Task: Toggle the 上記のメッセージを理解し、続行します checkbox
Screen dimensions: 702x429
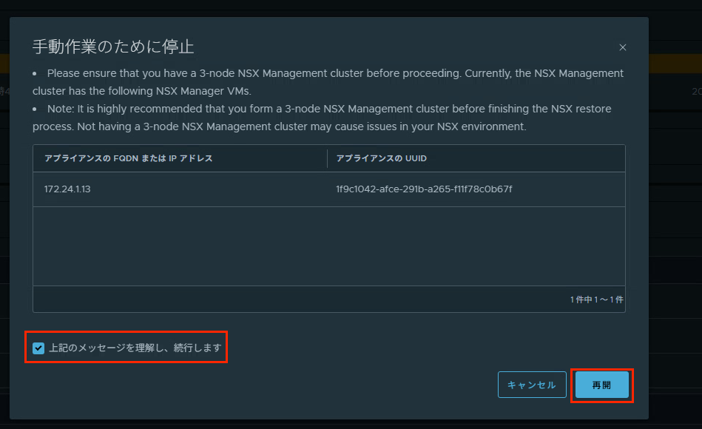Action: tap(38, 348)
